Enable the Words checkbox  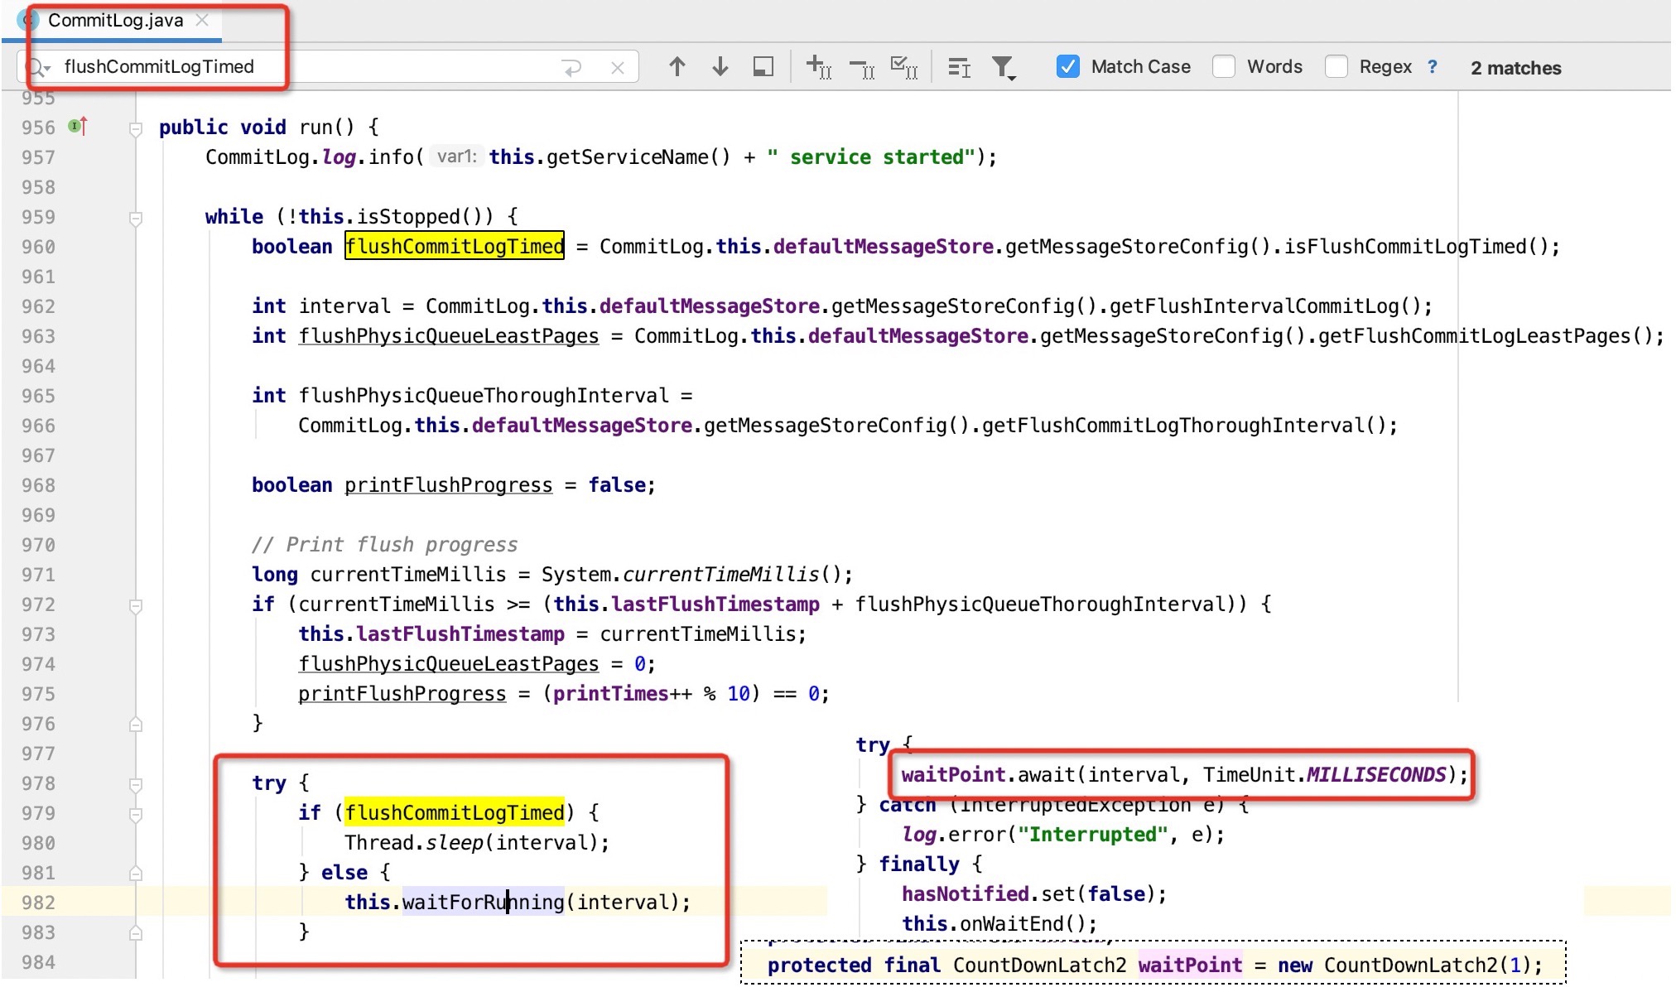(x=1224, y=67)
